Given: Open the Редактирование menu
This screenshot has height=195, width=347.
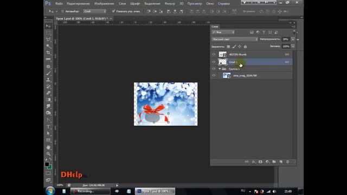Looking at the screenshot, I should click(x=78, y=4).
